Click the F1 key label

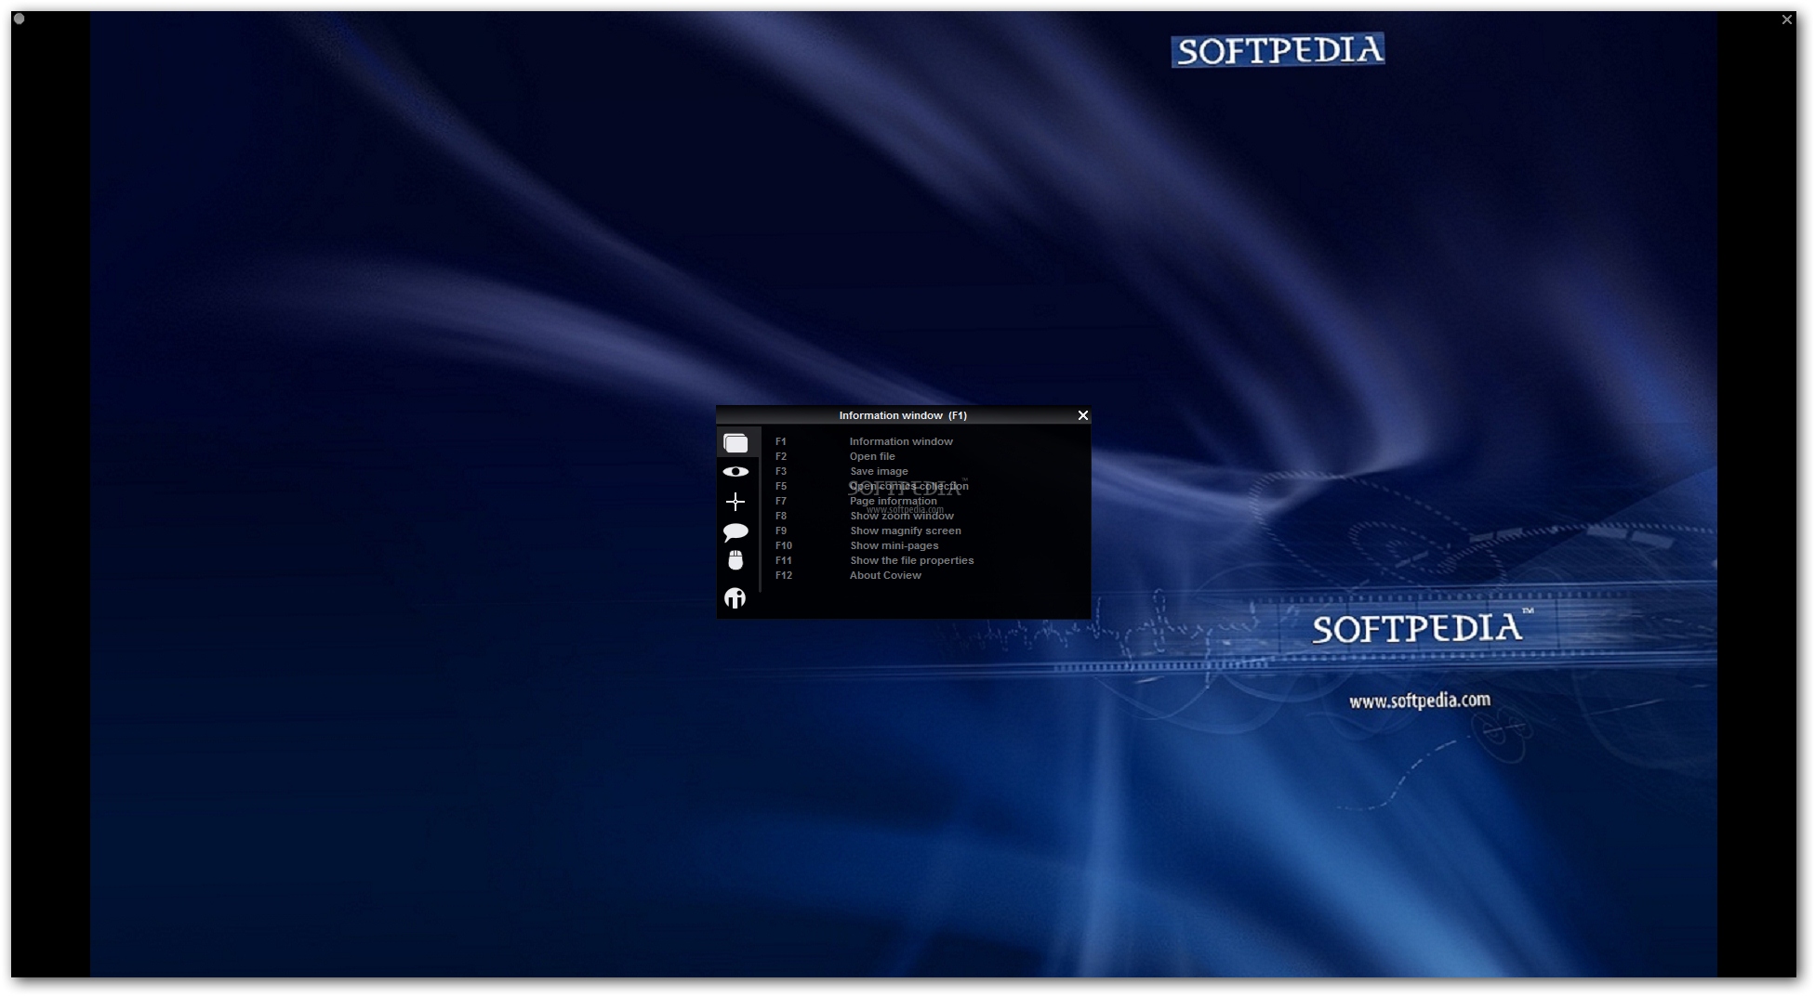(x=781, y=441)
